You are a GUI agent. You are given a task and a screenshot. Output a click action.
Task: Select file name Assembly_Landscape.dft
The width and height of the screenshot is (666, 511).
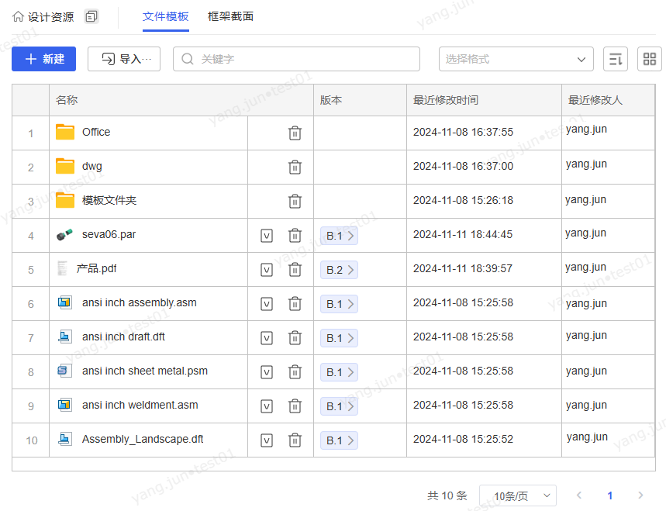point(143,439)
